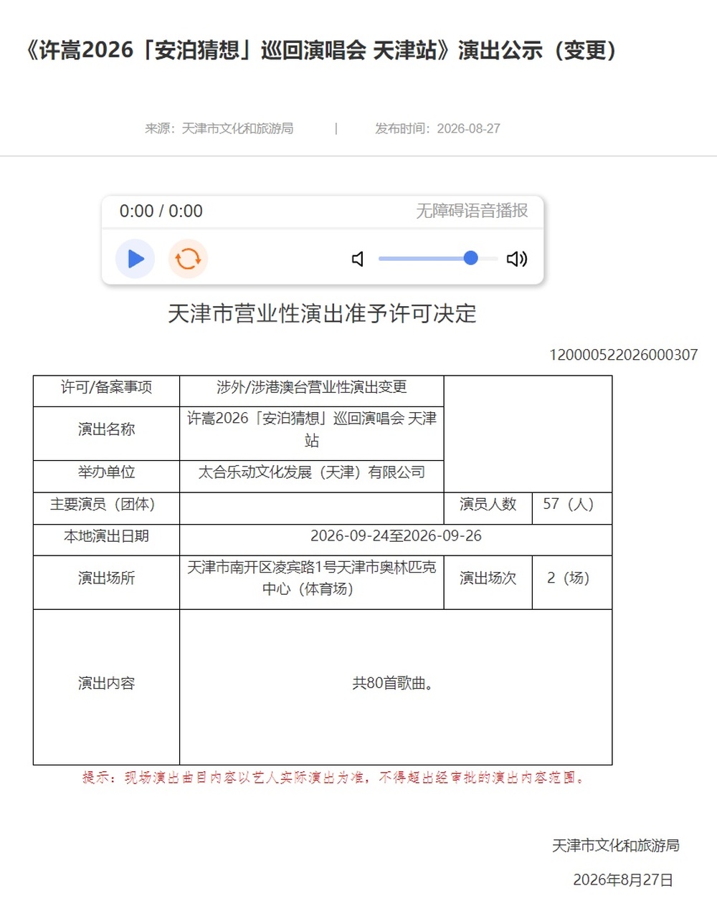Click the 举办单位 label cell
Screen dimensions: 717x916
tap(106, 477)
